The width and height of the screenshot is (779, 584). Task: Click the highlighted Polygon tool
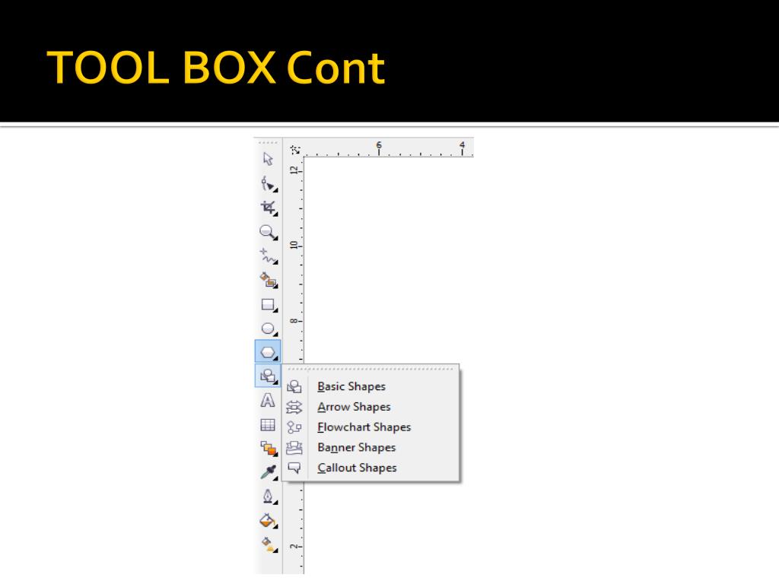point(268,351)
